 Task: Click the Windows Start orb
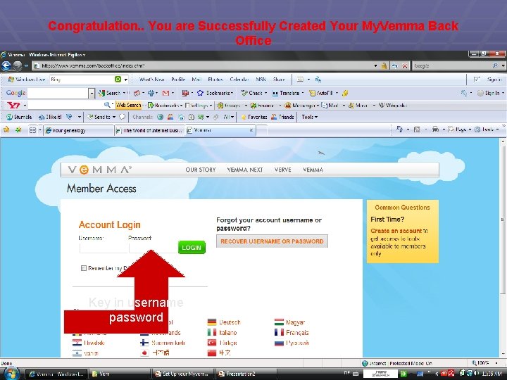[11, 374]
